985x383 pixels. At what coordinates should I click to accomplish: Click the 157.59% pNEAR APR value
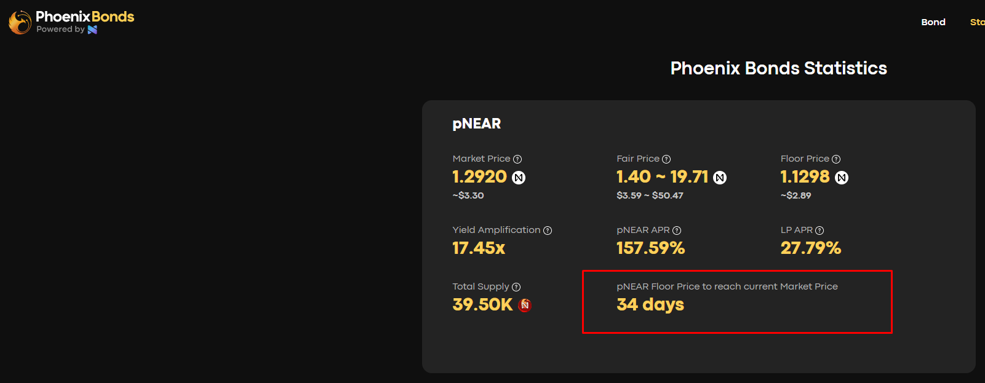pyautogui.click(x=650, y=248)
